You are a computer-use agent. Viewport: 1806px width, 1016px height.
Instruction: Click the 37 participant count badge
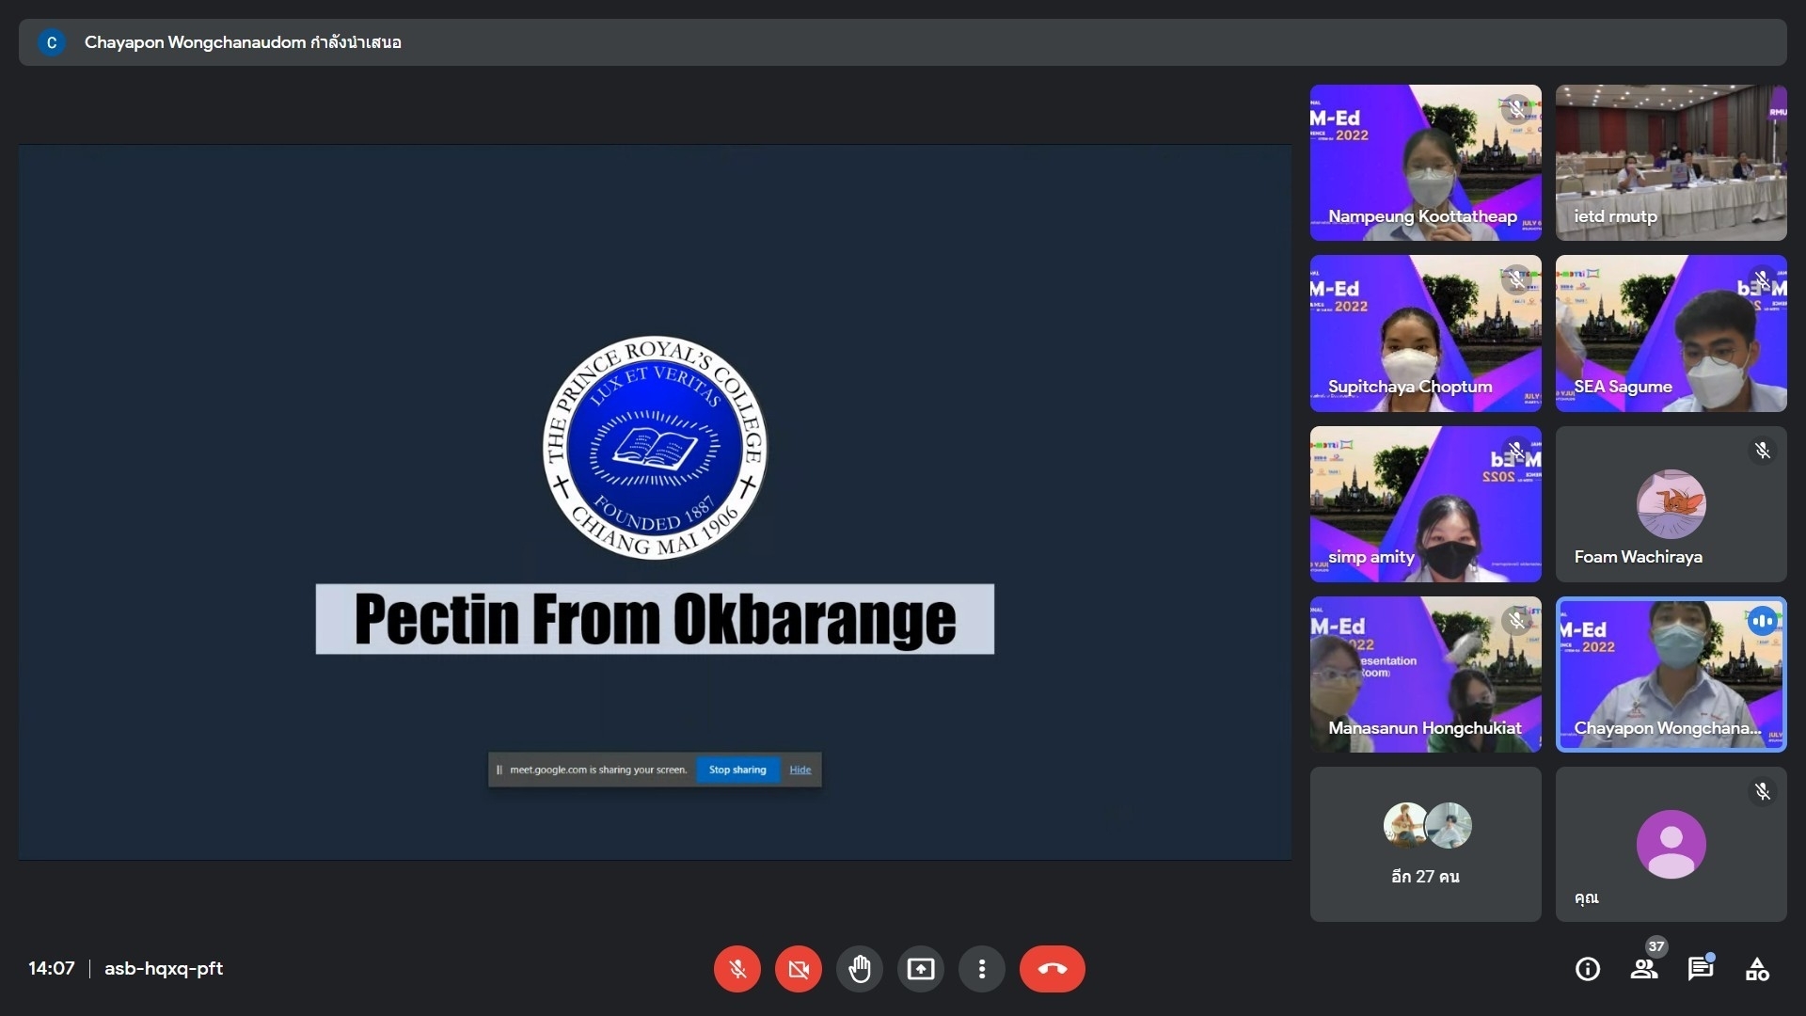pos(1656,946)
